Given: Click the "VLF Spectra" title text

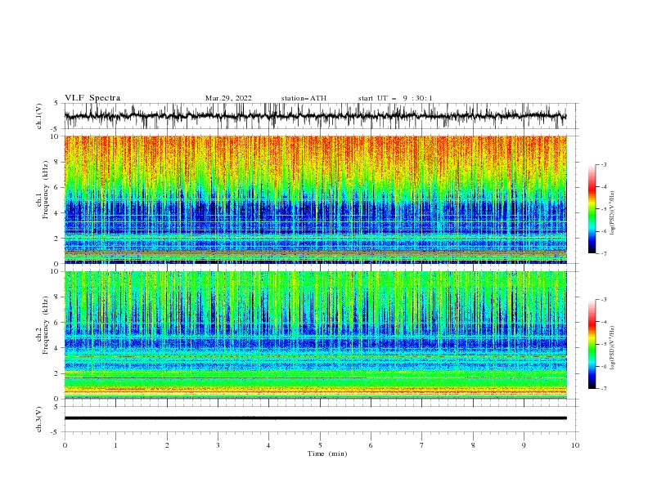Looking at the screenshot, I should (x=92, y=98).
